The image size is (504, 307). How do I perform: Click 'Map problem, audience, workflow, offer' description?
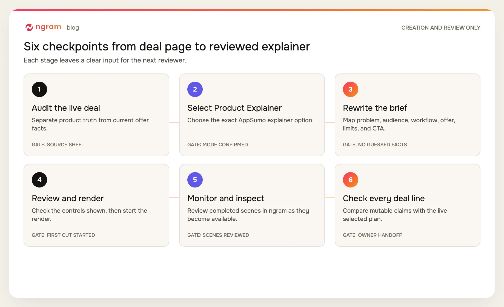(399, 124)
